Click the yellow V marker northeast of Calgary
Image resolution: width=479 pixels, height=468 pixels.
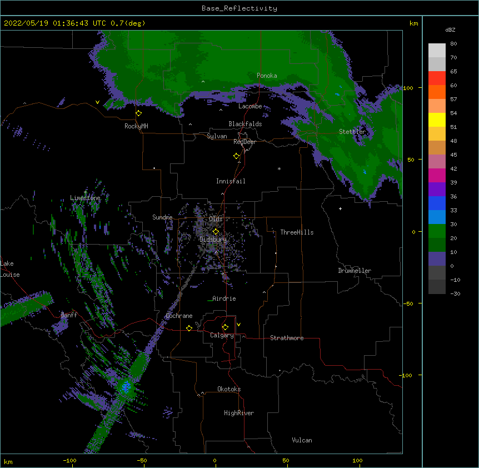click(x=238, y=325)
